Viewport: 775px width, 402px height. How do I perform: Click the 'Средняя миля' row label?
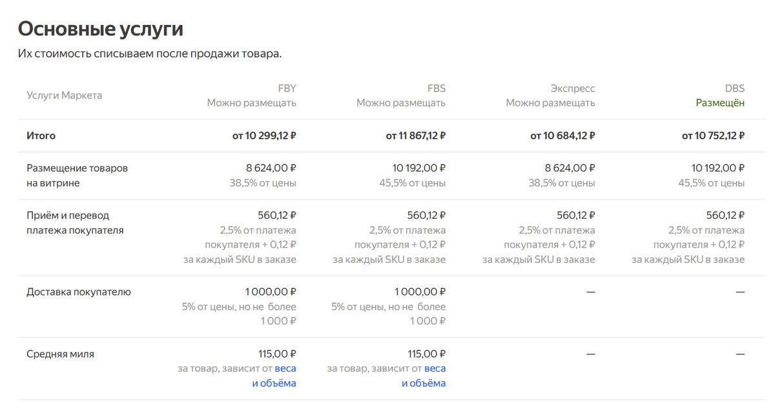pos(60,354)
